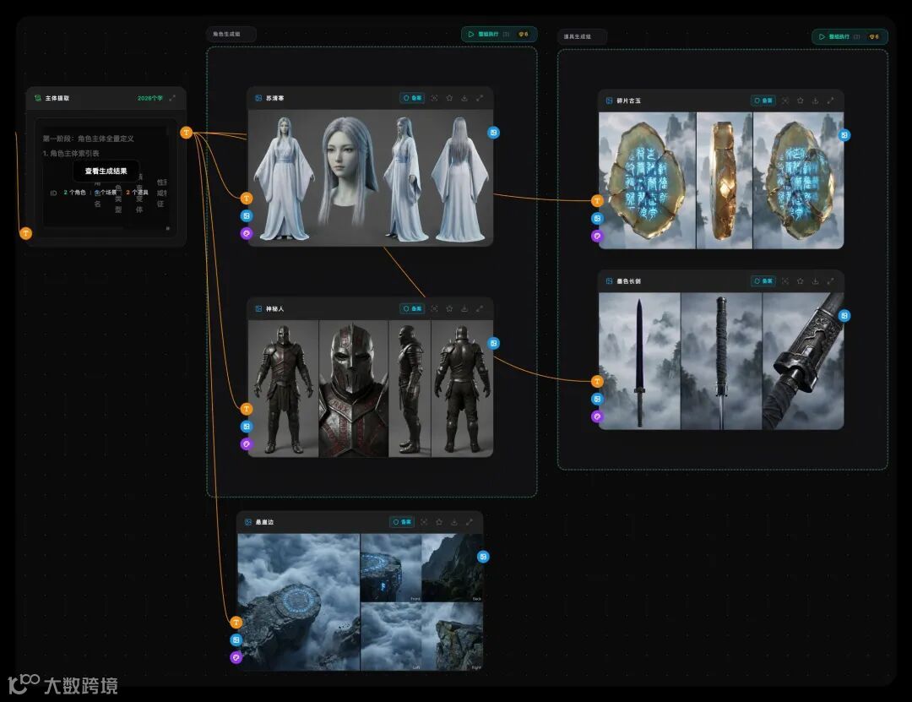Click the green 2026个字 word count label

(150, 98)
